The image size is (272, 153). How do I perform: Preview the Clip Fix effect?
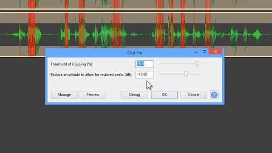(x=93, y=95)
